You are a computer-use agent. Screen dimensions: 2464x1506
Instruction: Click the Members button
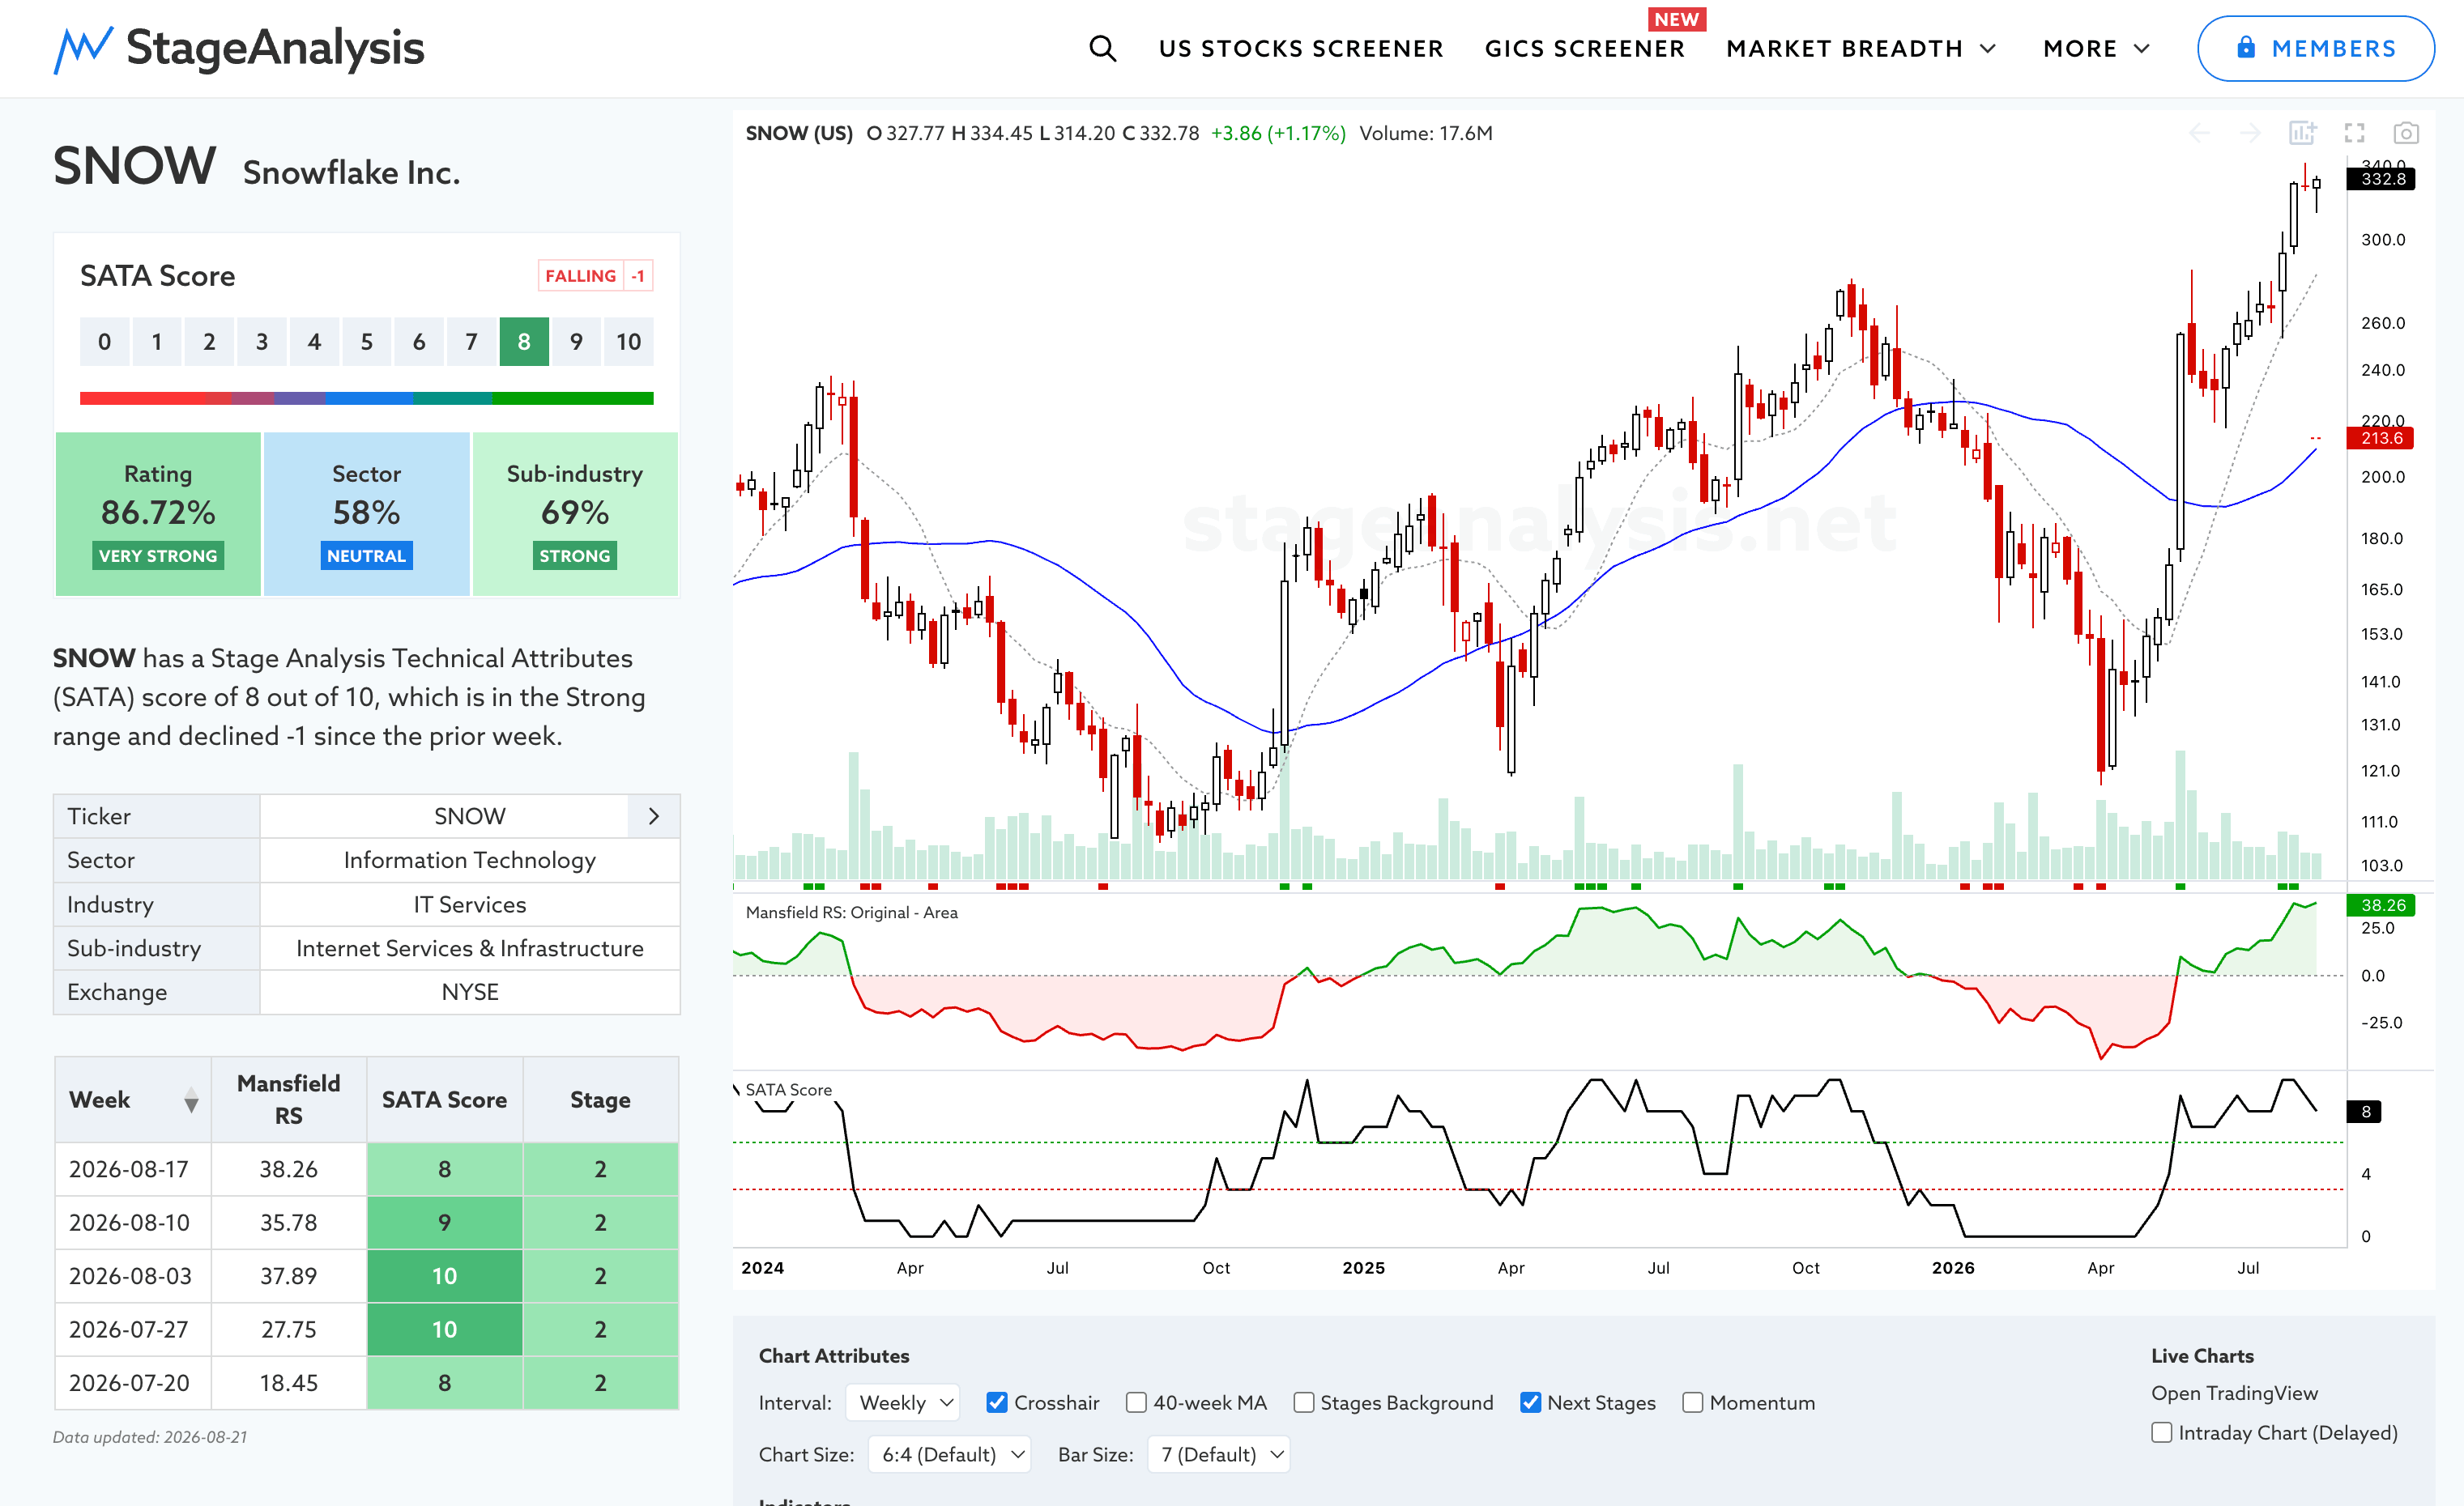[2315, 48]
